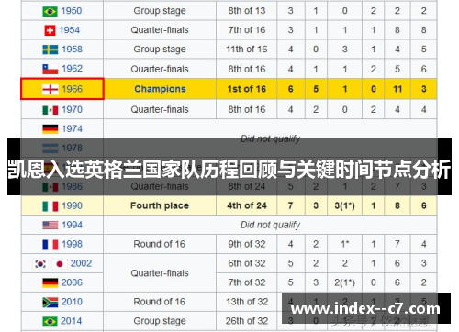Open the 1954 World Cup link
Viewport: 459px width, 332px height.
tap(70, 30)
